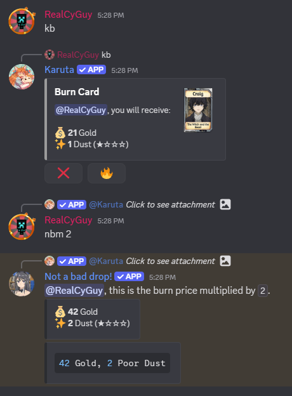Screen dimensions: 292x396
Task: Click RealCyGuy's avatar beside nbm 2 message
Action: 22,227
